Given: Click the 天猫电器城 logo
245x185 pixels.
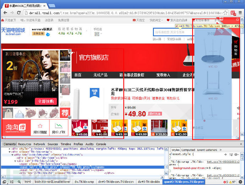Looking at the screenshot, I should click(x=13, y=31).
